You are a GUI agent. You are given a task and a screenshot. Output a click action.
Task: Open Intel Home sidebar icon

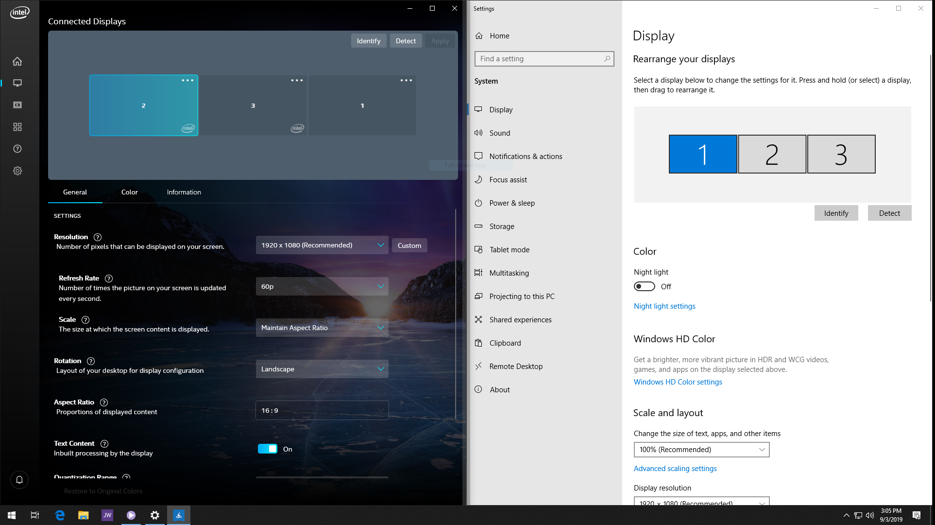click(x=17, y=61)
